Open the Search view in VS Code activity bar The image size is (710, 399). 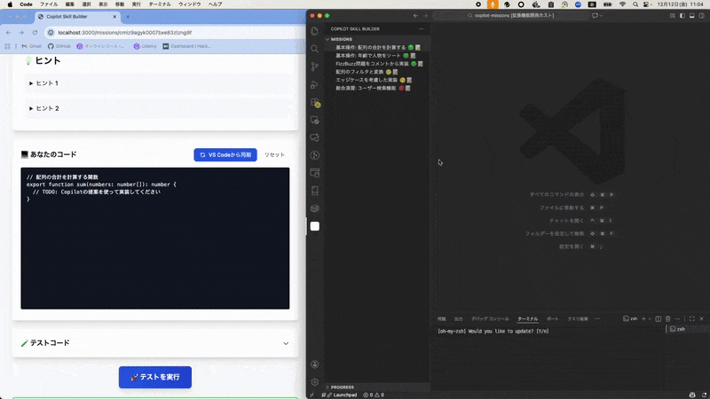pos(315,49)
